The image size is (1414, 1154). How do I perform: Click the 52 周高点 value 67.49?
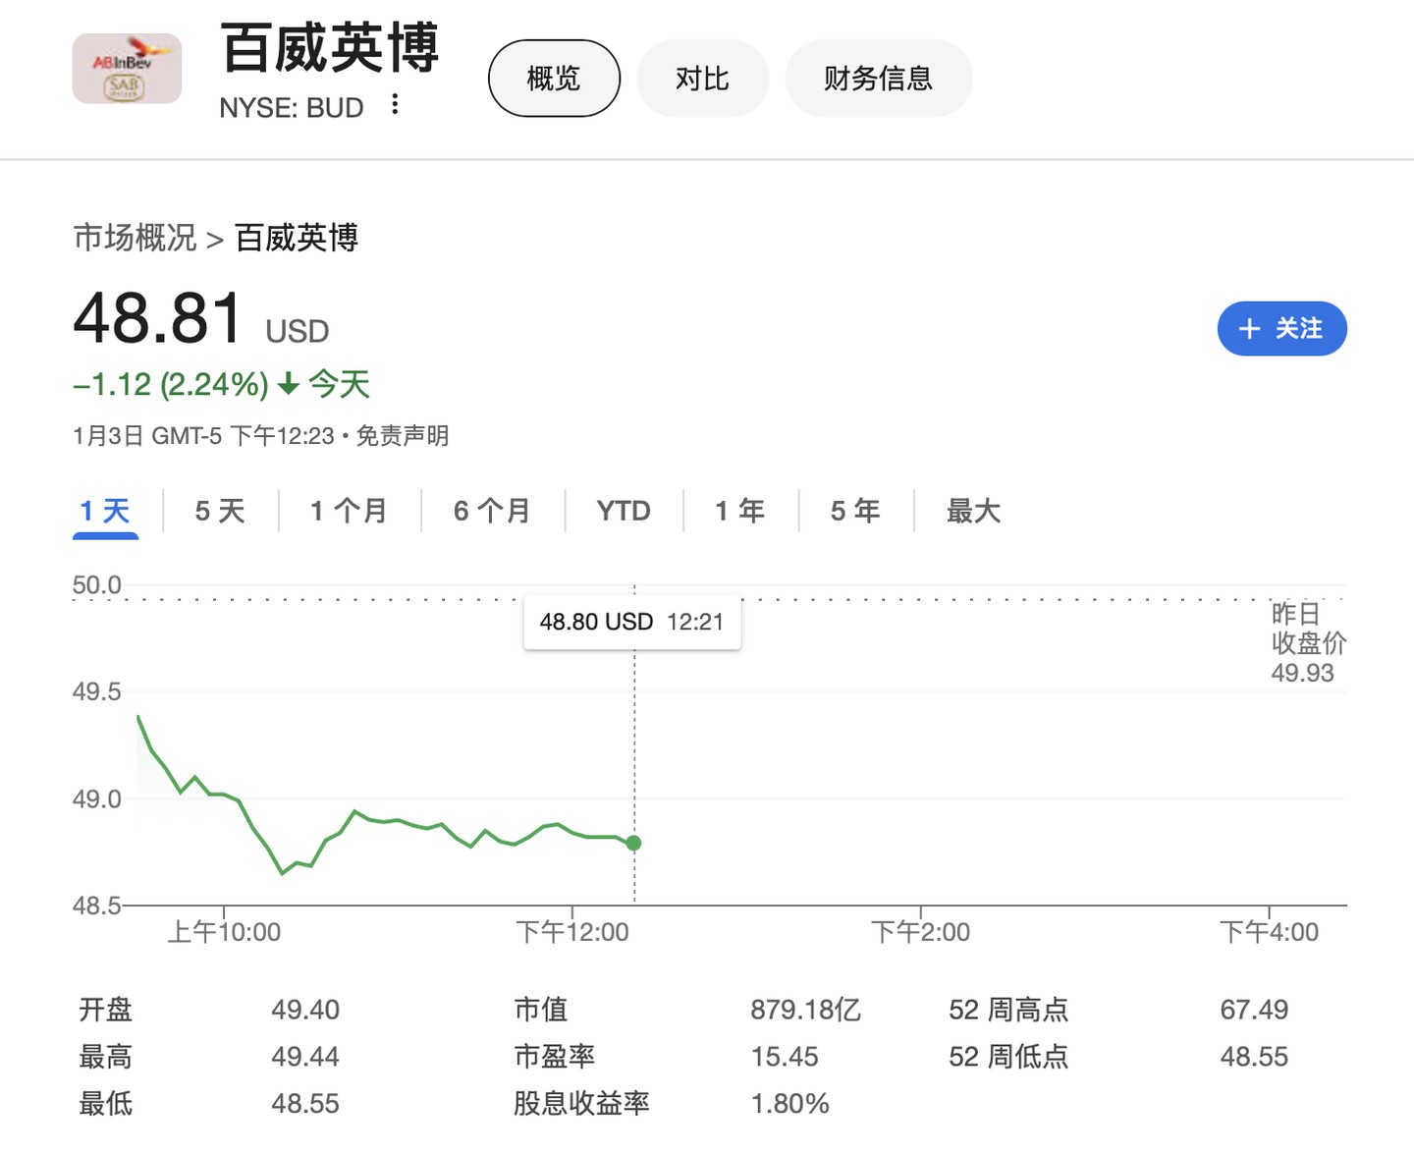[1254, 1010]
